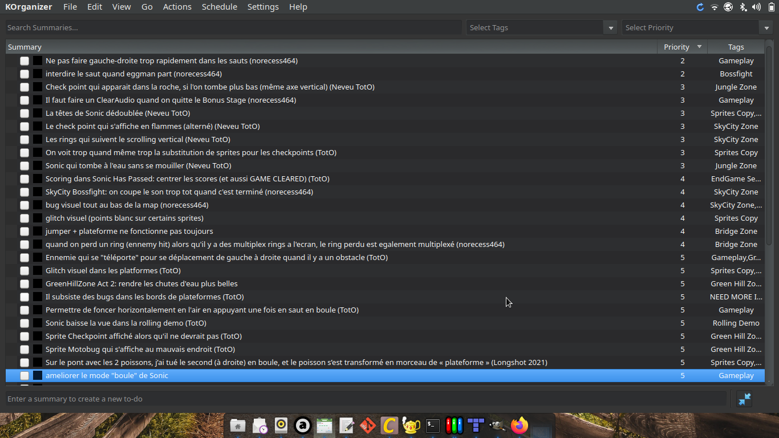Launch the yellow letter C dock icon
The image size is (779, 438).
tap(389, 425)
